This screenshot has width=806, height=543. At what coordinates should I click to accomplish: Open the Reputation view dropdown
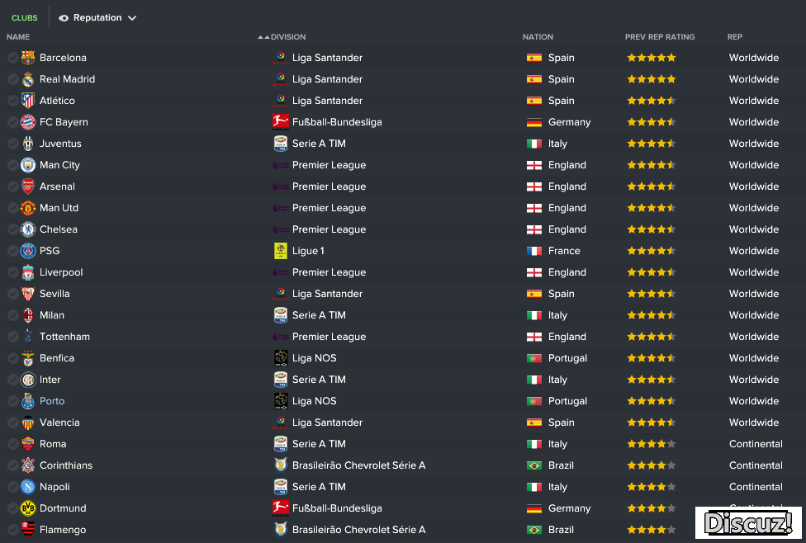click(97, 17)
